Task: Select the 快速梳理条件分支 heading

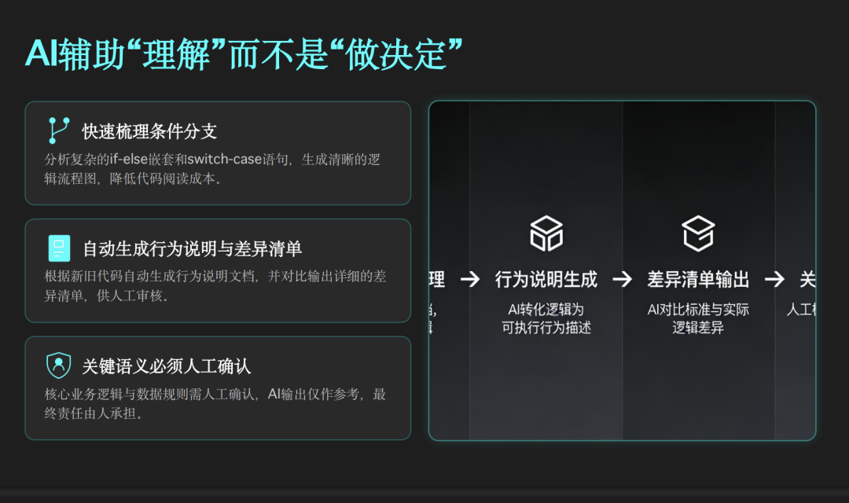Action: 149,131
